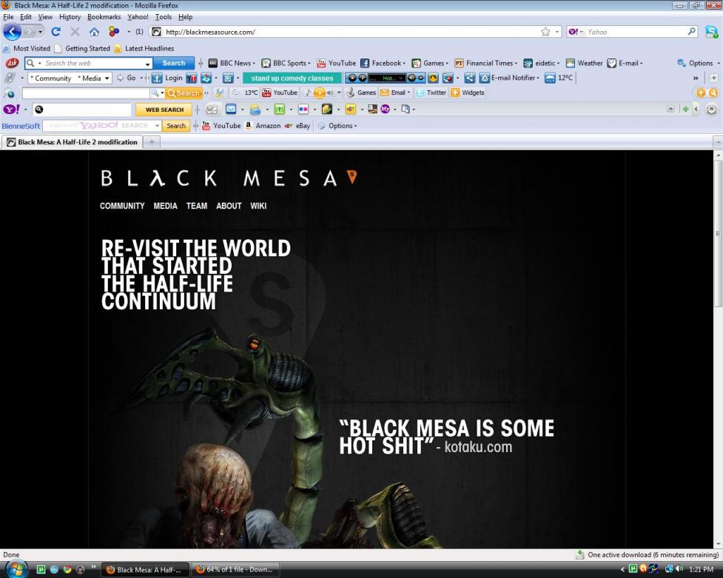Click the Skype icon in the navigation bar
Viewport: 723px width, 578px height.
pos(710,32)
